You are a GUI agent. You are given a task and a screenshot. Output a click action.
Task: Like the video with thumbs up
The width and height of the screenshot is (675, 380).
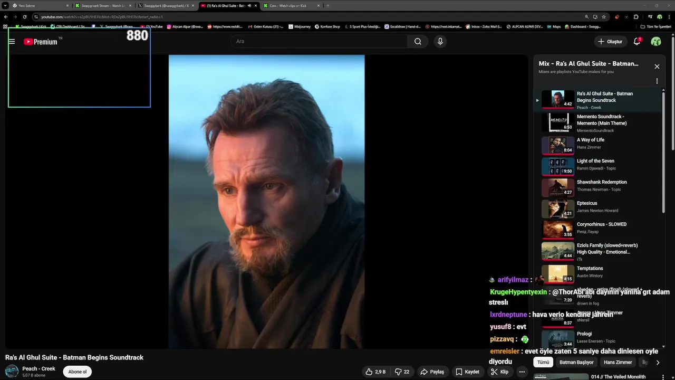[375, 372]
